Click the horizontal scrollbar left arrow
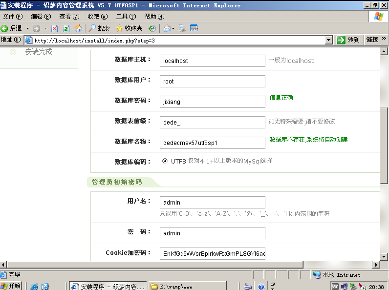The width and height of the screenshot is (389, 290). [x=3, y=265]
